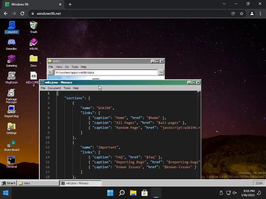Click the data window folder title icon
This screenshot has width=266, height=199.
click(50, 61)
